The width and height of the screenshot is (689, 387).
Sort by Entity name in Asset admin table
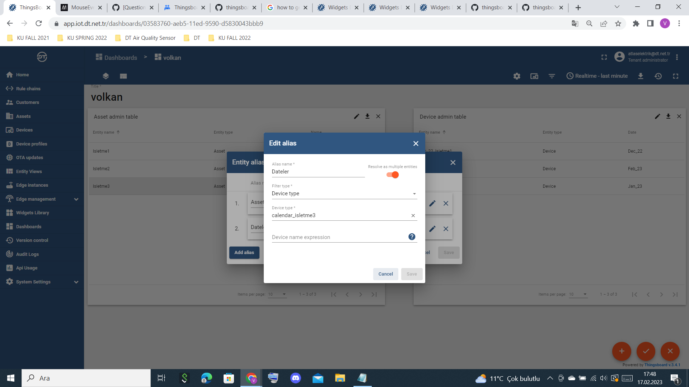coord(105,132)
